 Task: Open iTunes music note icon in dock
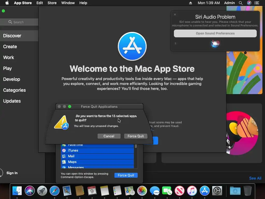point(192,191)
